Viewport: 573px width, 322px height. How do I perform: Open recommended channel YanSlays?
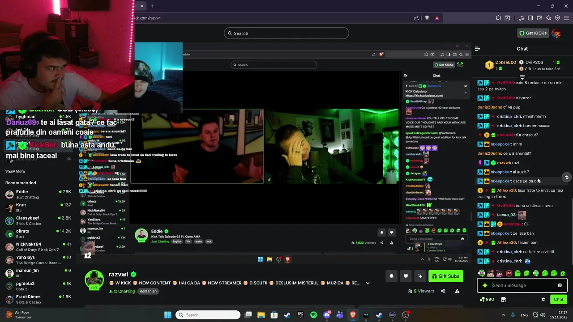[x=38, y=260]
